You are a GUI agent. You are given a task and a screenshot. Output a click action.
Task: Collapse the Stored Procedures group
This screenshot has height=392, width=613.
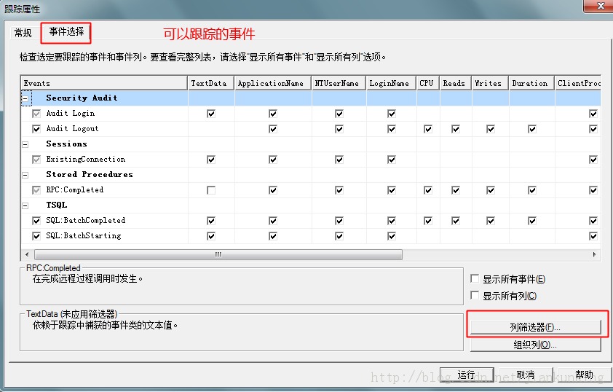(x=26, y=175)
